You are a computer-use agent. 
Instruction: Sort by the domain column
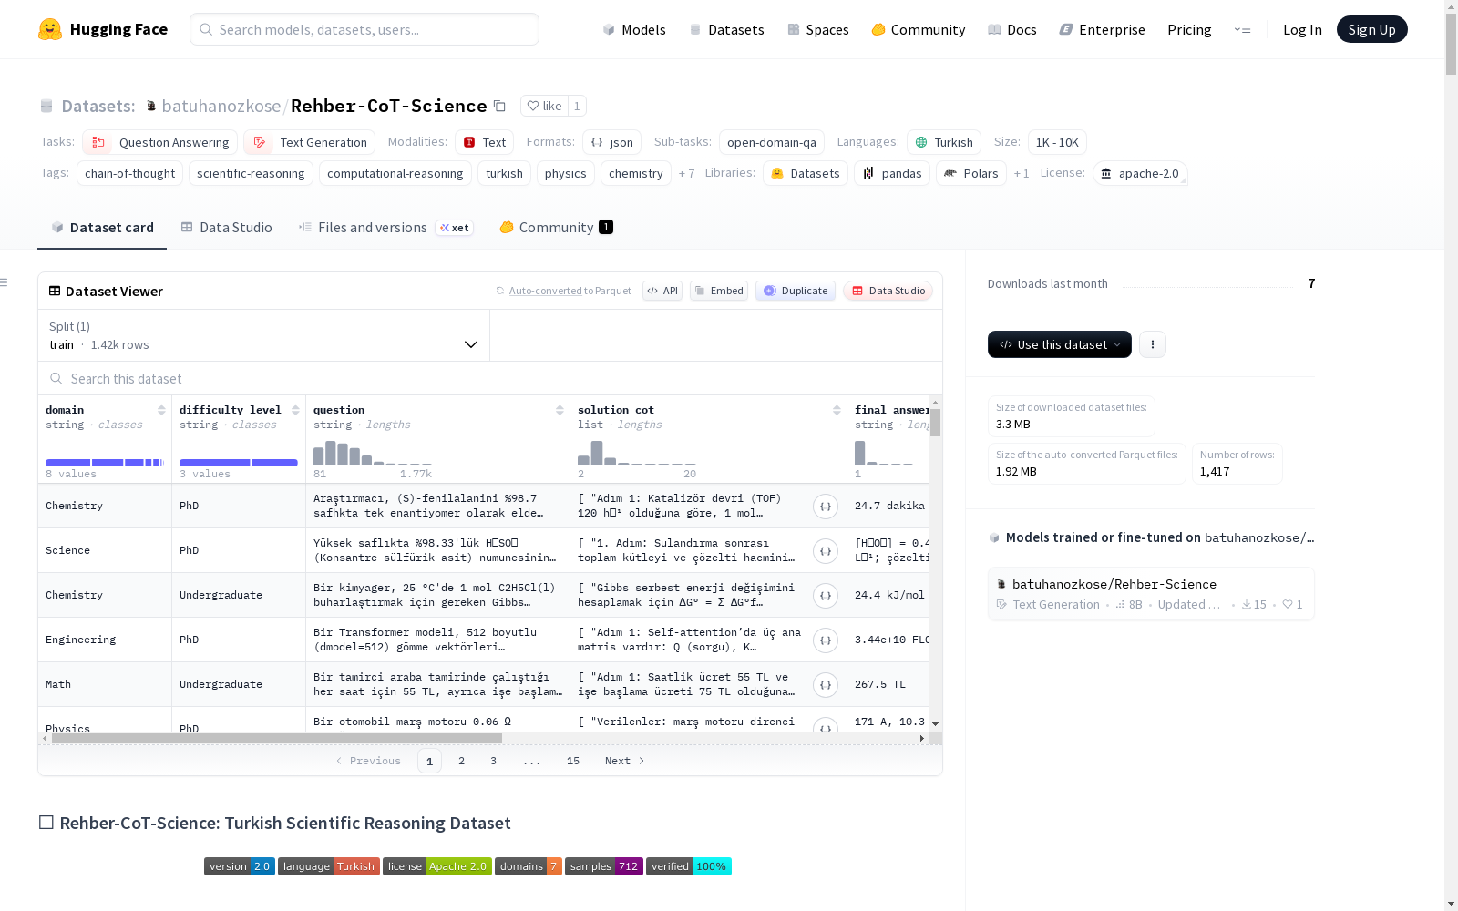161,410
